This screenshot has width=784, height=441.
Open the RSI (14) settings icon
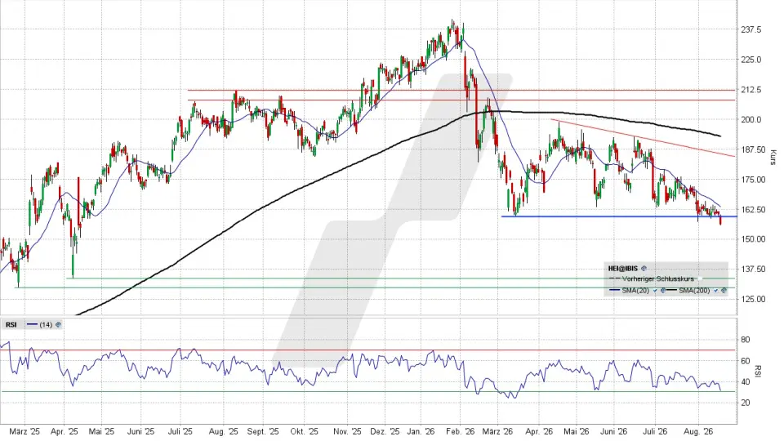(x=58, y=324)
